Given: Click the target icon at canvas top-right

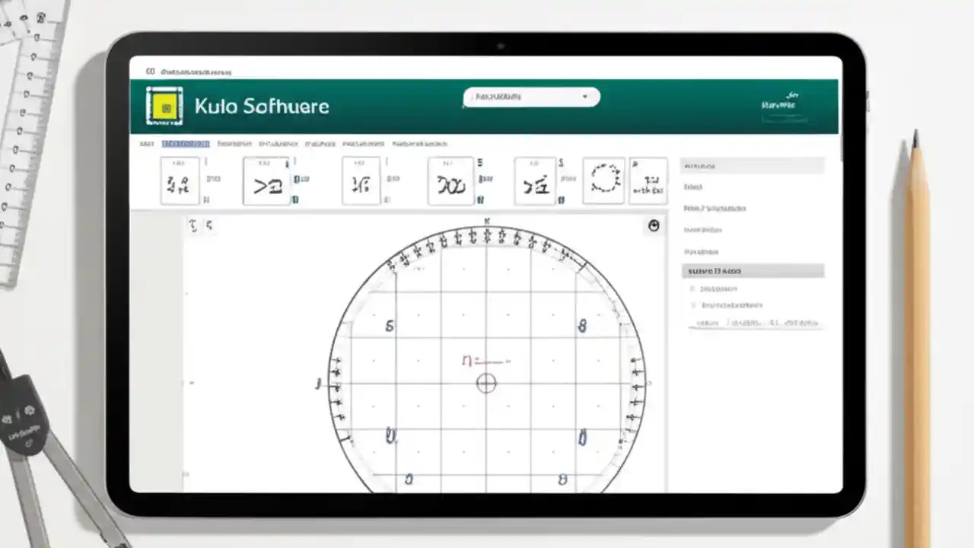Looking at the screenshot, I should tap(653, 225).
